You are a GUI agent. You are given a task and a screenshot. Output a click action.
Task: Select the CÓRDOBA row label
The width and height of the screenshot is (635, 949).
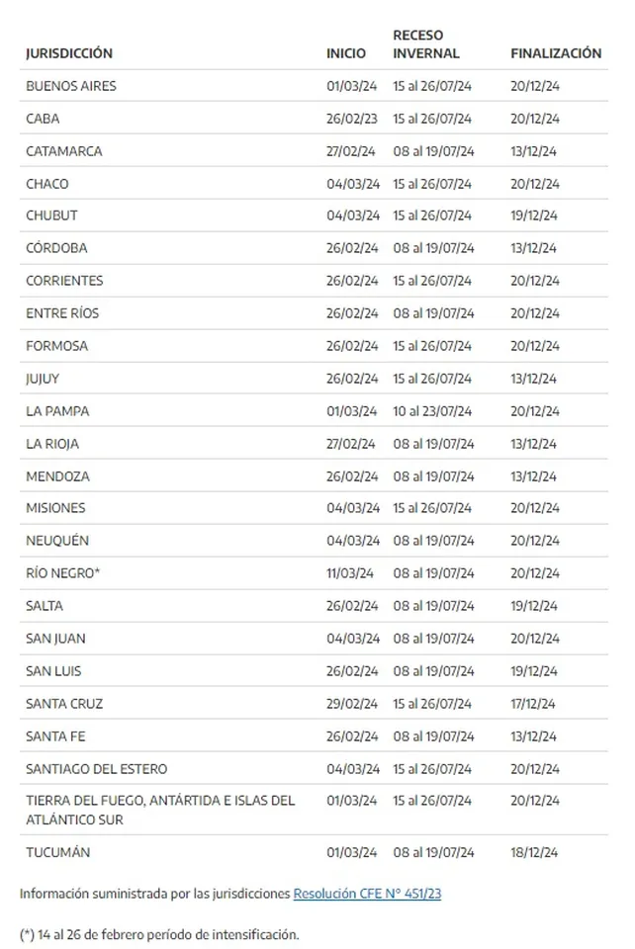(x=56, y=248)
